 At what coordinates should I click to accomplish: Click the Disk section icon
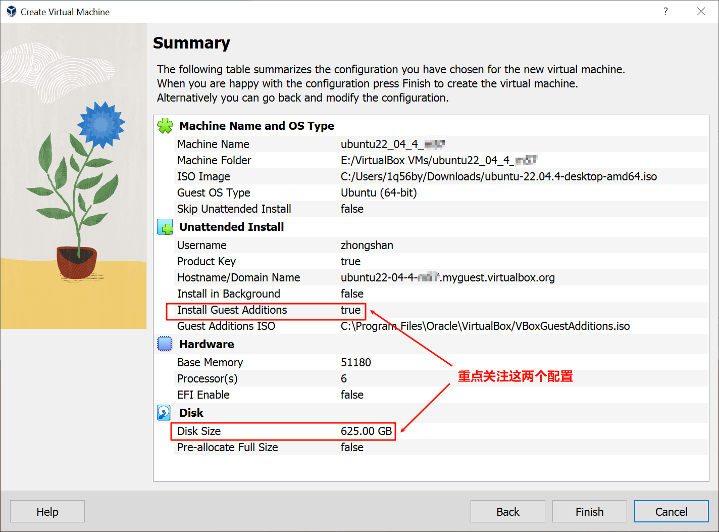164,413
